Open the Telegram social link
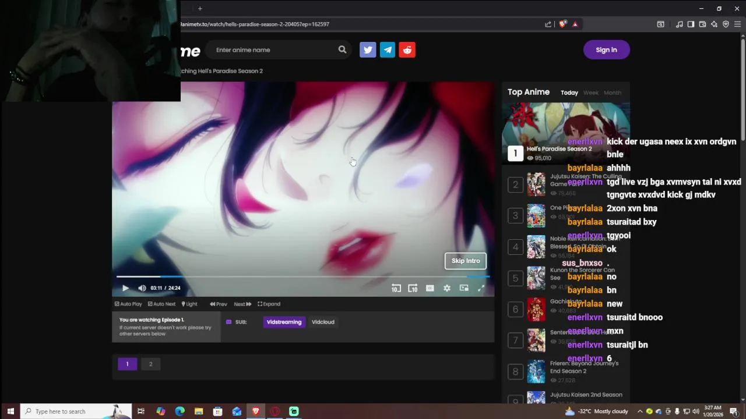This screenshot has width=746, height=419. pos(388,49)
